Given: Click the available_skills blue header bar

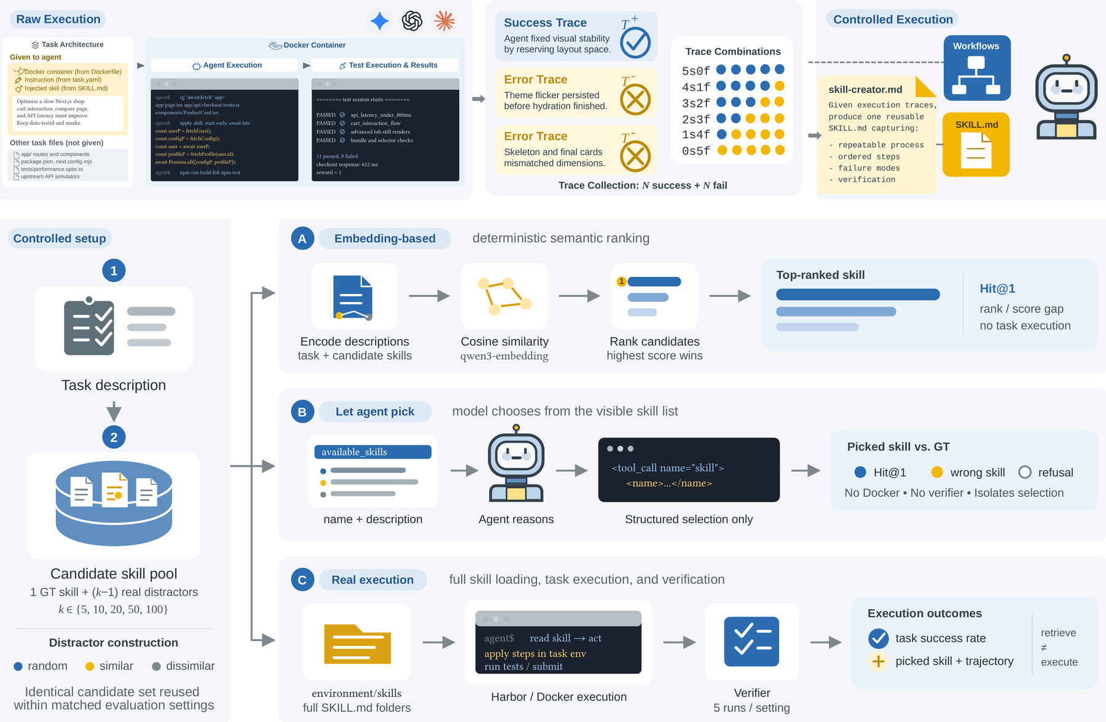Looking at the screenshot, I should point(372,452).
